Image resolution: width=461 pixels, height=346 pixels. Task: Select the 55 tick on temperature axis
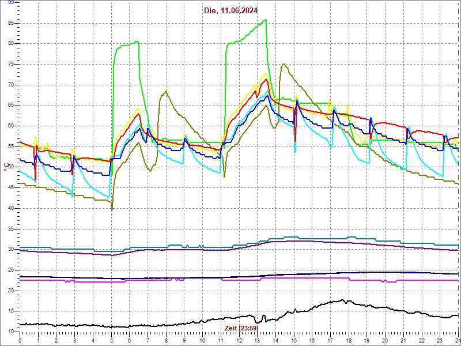pyautogui.click(x=10, y=146)
